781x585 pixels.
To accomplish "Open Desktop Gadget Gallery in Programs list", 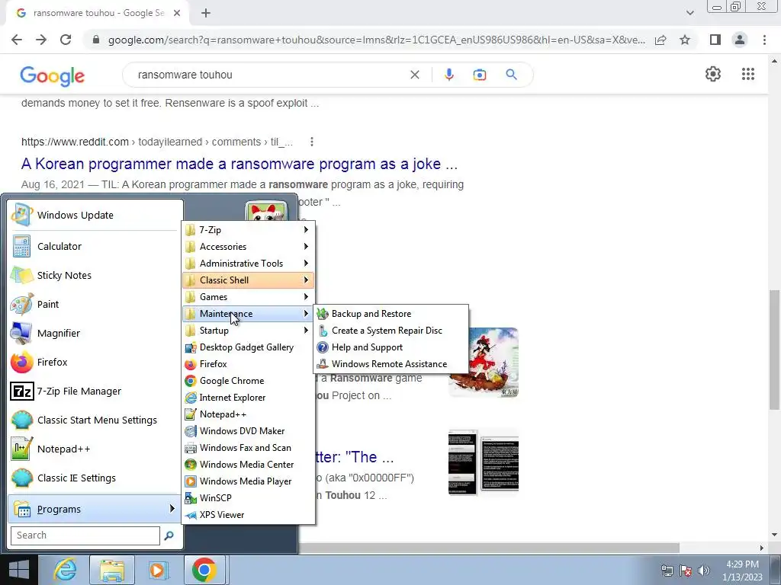I will [x=248, y=347].
